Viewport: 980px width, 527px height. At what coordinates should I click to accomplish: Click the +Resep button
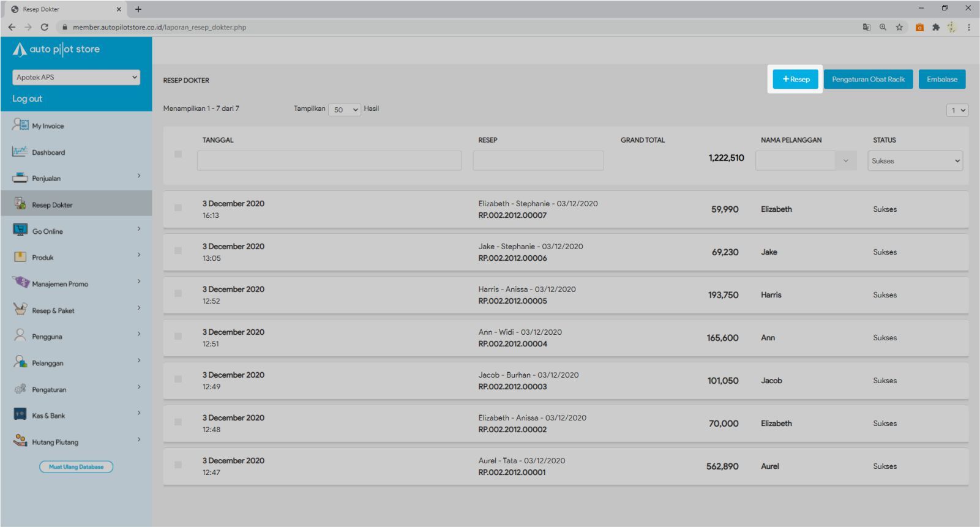[795, 80]
